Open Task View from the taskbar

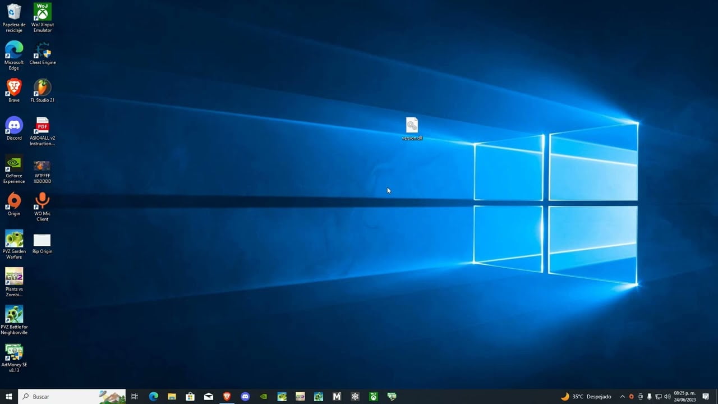tap(135, 397)
